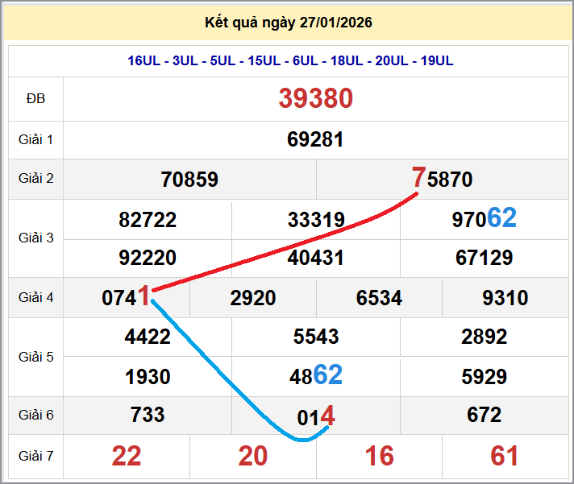The height and width of the screenshot is (484, 574).
Task: Click the blue 62 in 4862
Action: (x=328, y=374)
